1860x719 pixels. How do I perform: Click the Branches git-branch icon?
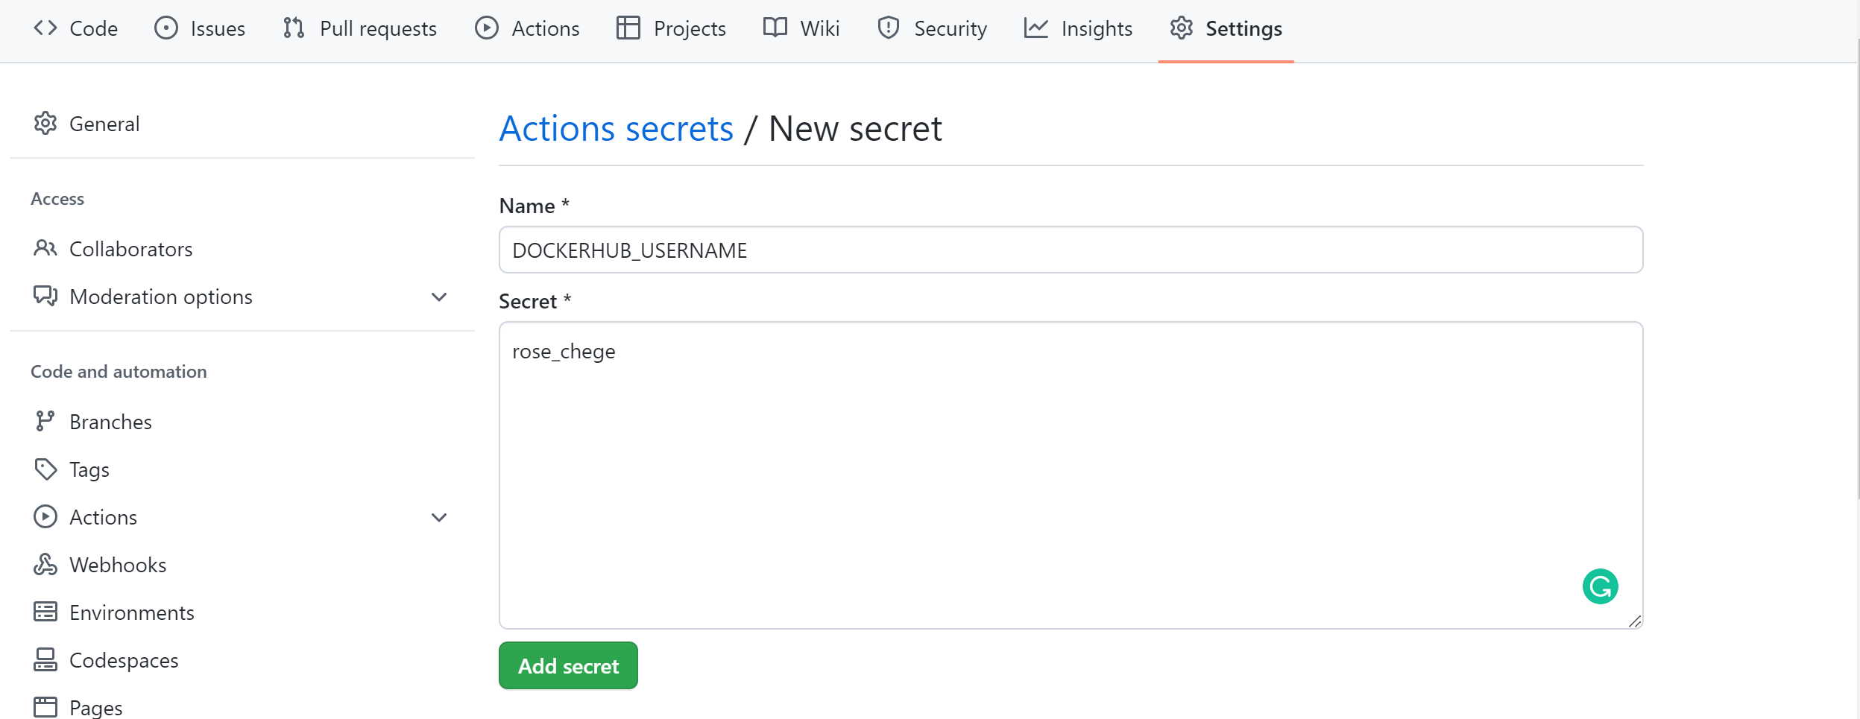tap(45, 422)
